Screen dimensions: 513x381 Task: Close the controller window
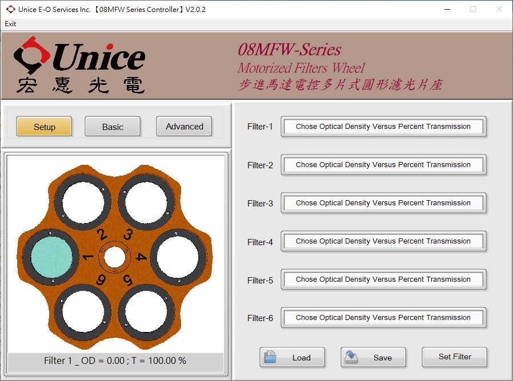499,9
